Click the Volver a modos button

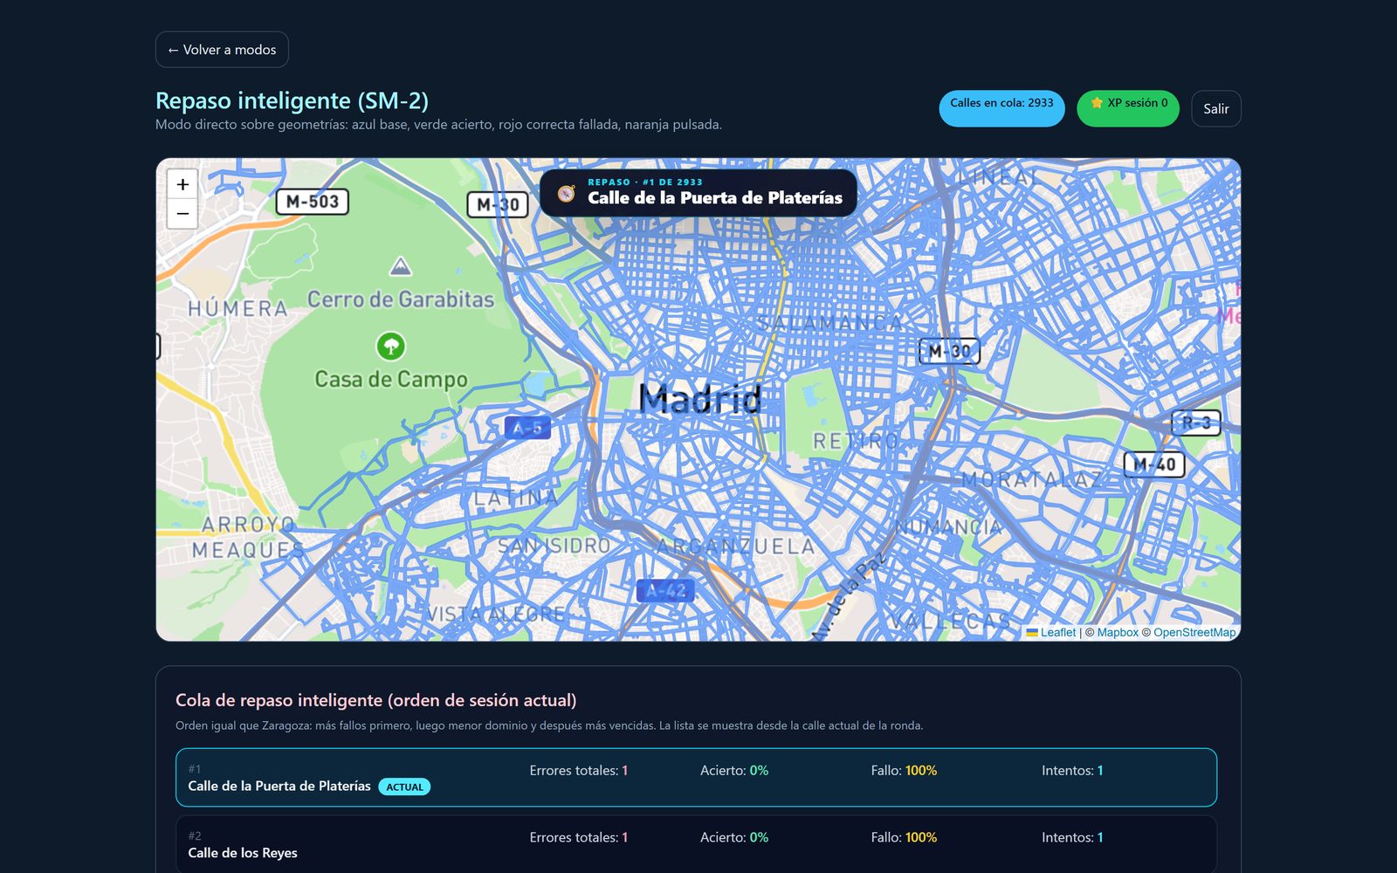(x=222, y=50)
